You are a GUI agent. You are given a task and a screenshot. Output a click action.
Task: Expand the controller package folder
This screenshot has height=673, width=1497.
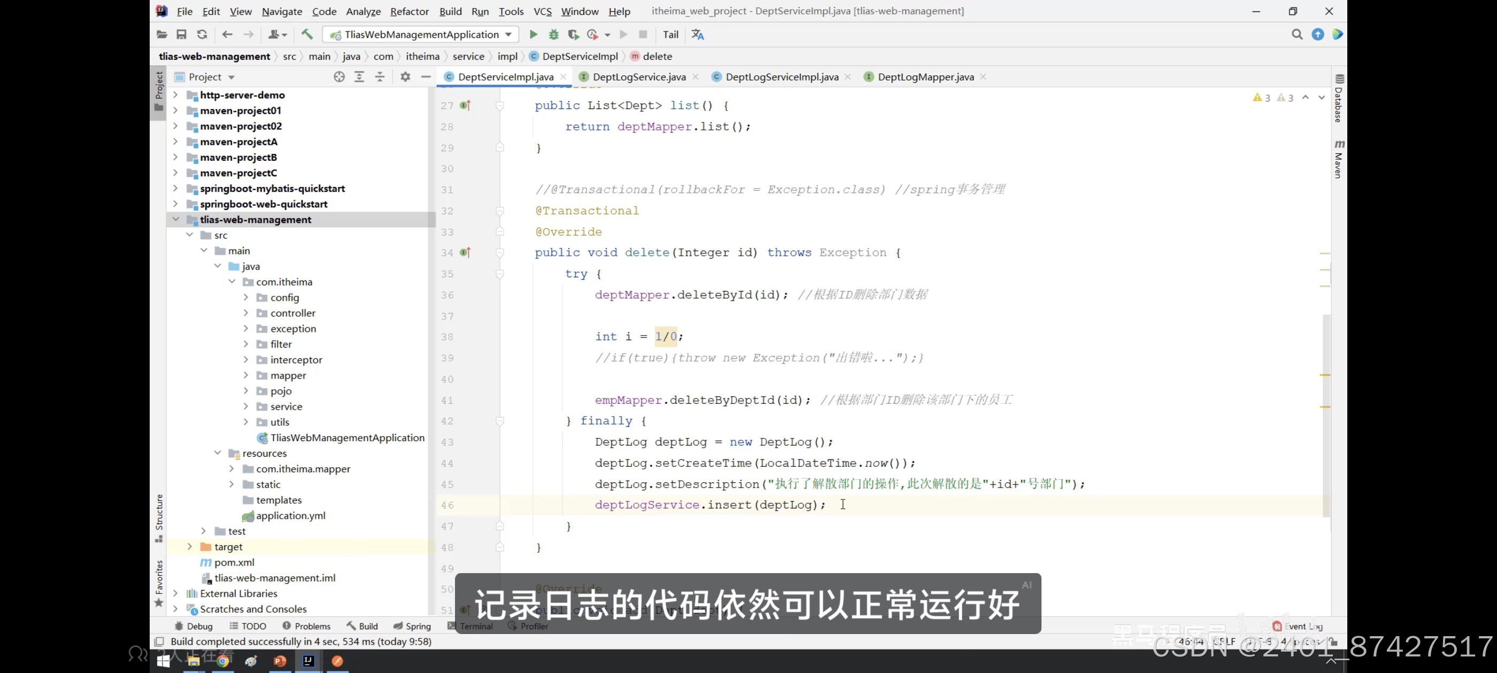click(x=246, y=313)
